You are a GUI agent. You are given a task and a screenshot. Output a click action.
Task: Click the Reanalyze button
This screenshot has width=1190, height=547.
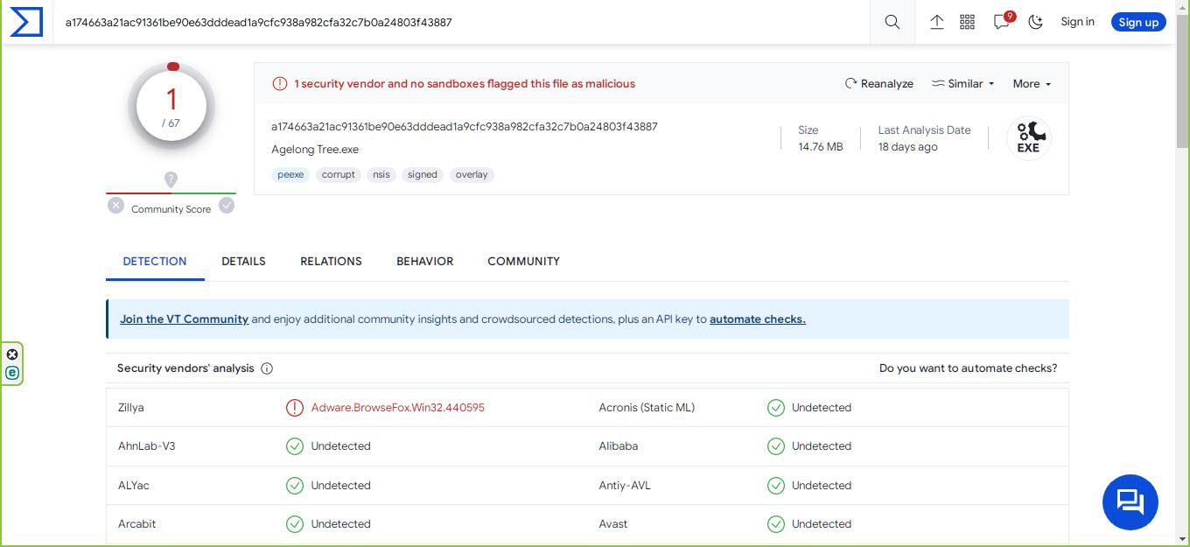click(878, 84)
